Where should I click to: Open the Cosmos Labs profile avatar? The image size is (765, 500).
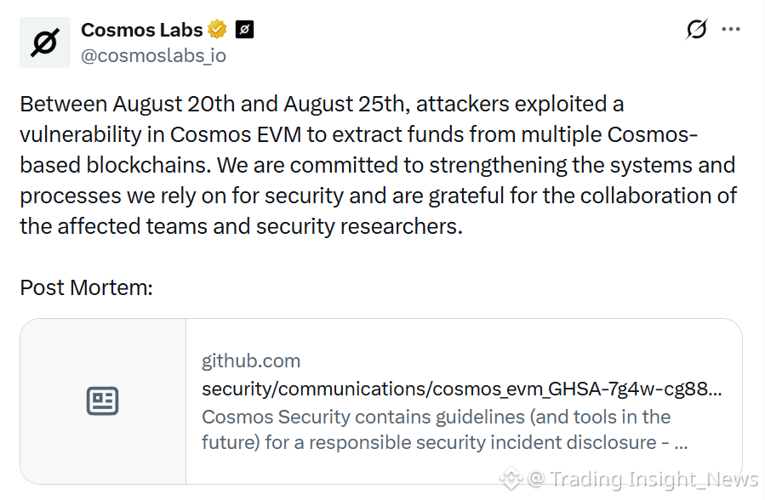[x=45, y=43]
